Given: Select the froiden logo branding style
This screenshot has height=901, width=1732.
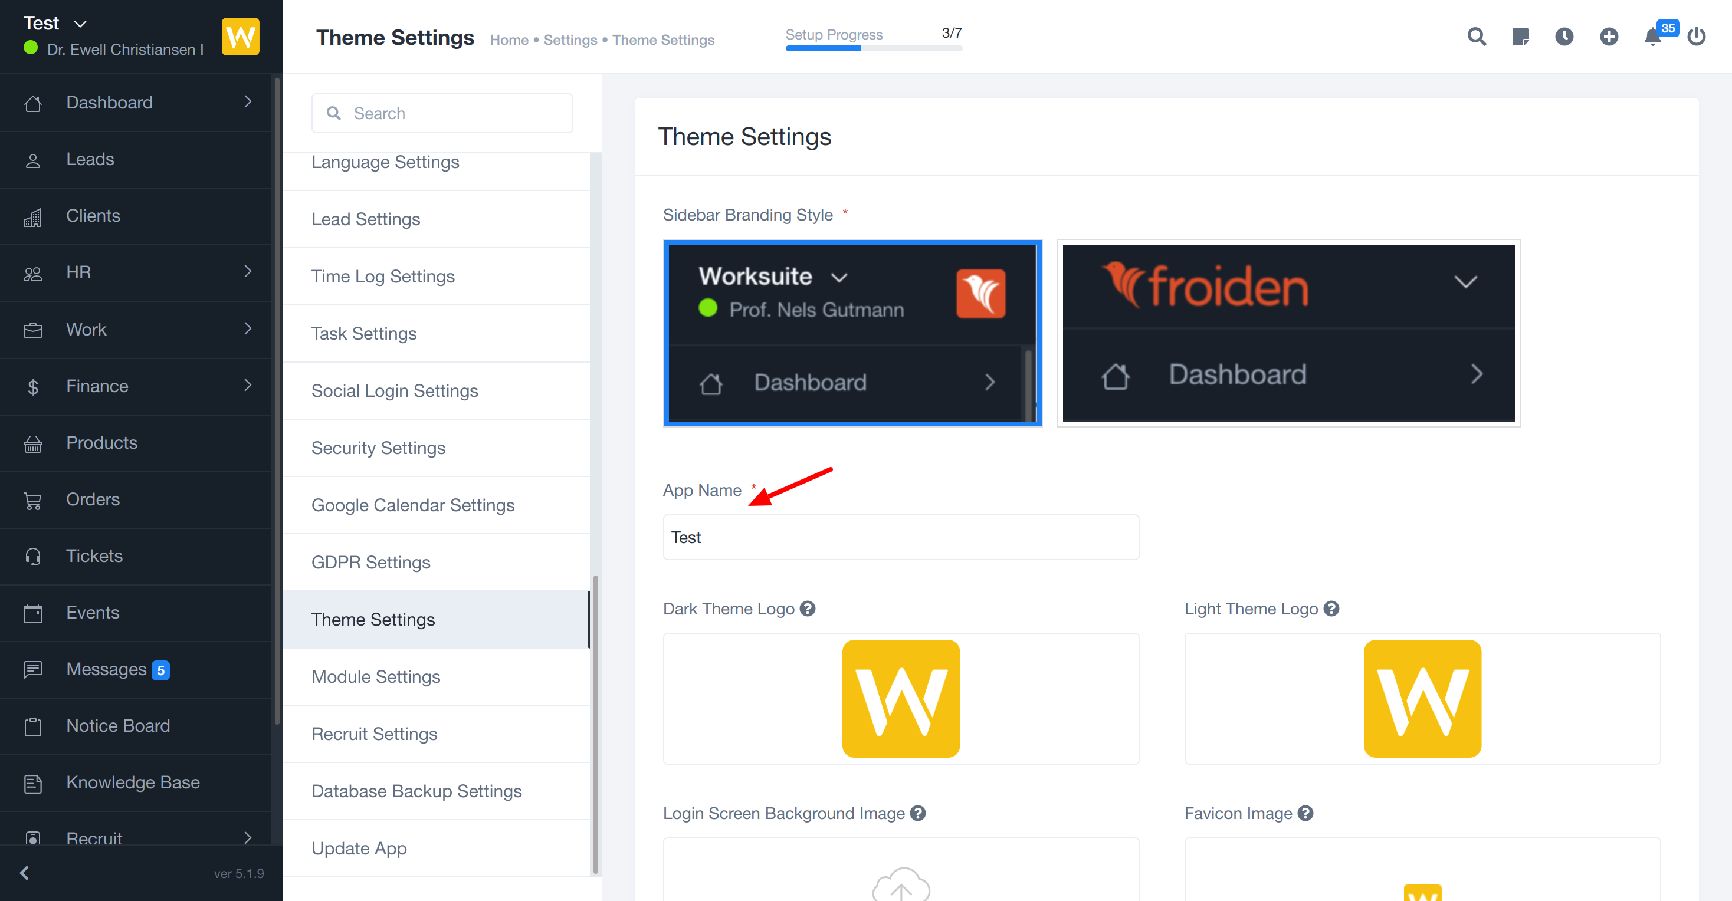Looking at the screenshot, I should coord(1288,333).
